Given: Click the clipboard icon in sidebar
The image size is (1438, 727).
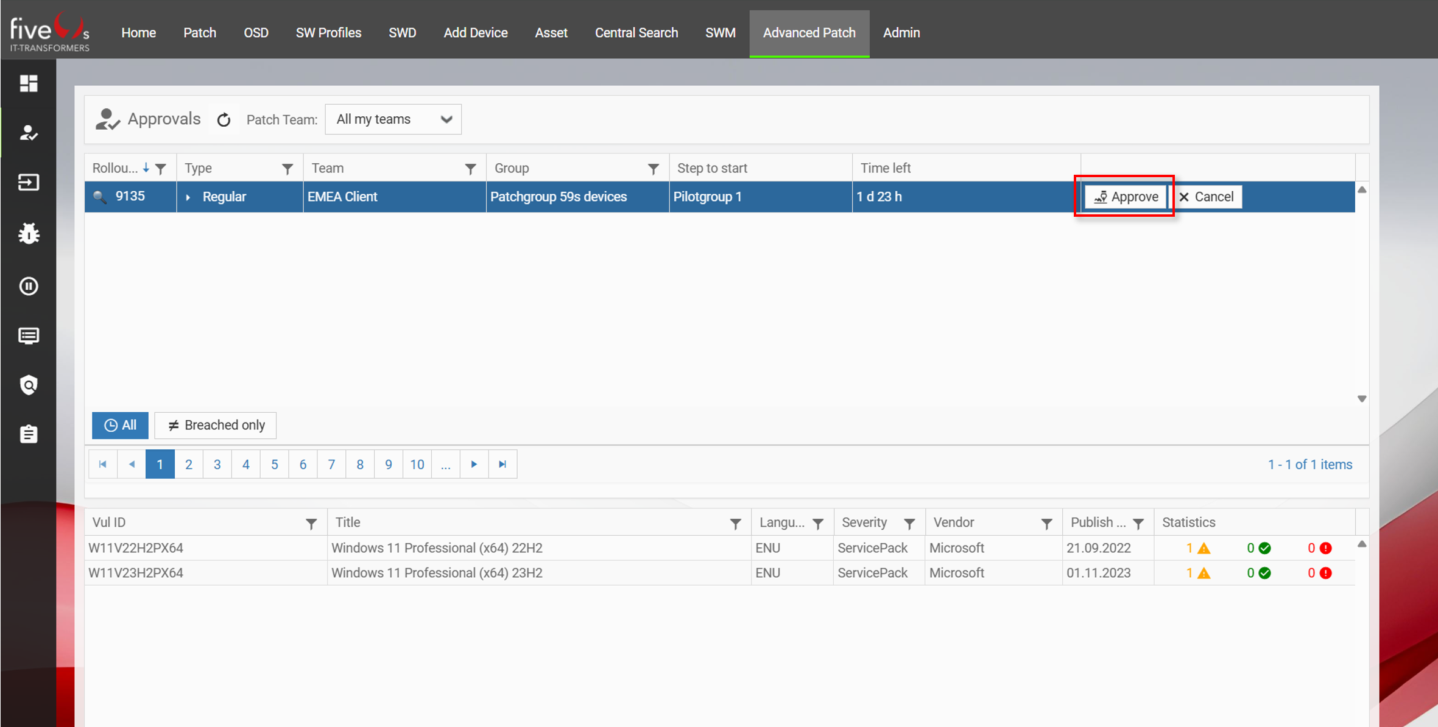Looking at the screenshot, I should point(29,434).
